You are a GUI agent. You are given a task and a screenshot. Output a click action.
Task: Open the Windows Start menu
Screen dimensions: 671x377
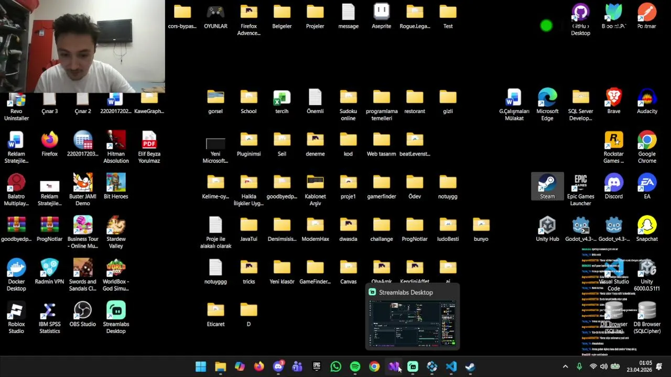click(x=201, y=367)
